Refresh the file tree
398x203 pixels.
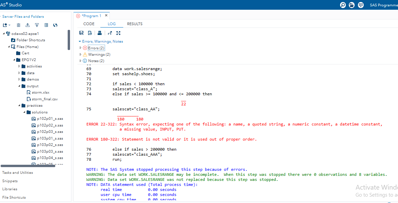tap(55, 24)
